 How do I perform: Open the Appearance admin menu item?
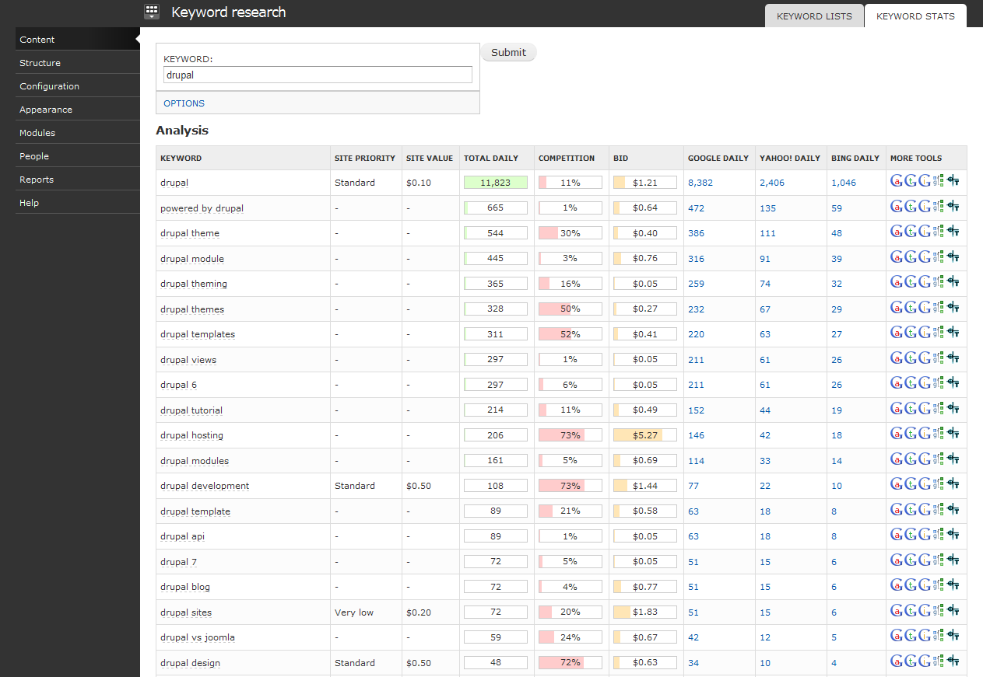(x=78, y=110)
